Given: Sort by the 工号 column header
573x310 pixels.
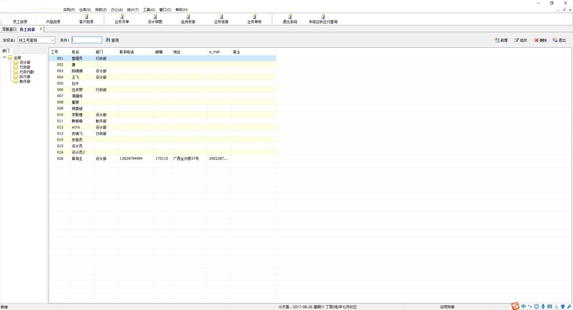Looking at the screenshot, I should click(60, 52).
